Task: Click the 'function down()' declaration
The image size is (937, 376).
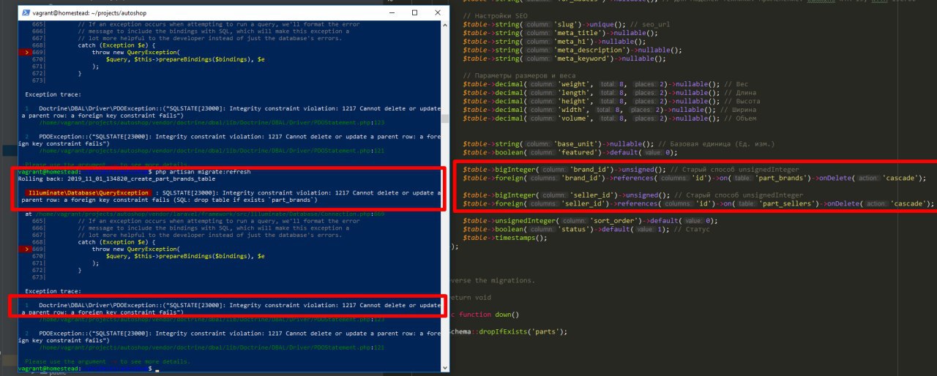Action: point(490,314)
